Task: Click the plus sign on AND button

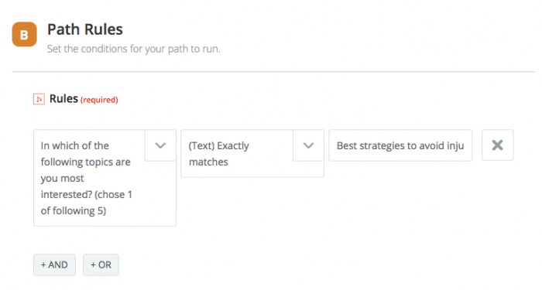Action: (43, 264)
